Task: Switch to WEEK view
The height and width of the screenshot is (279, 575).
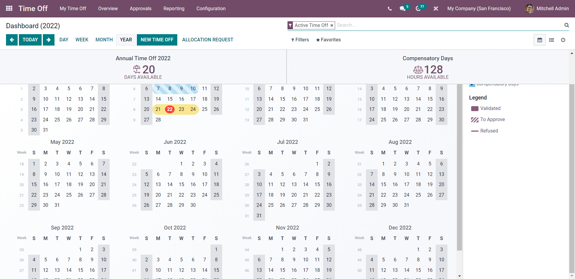Action: point(82,40)
